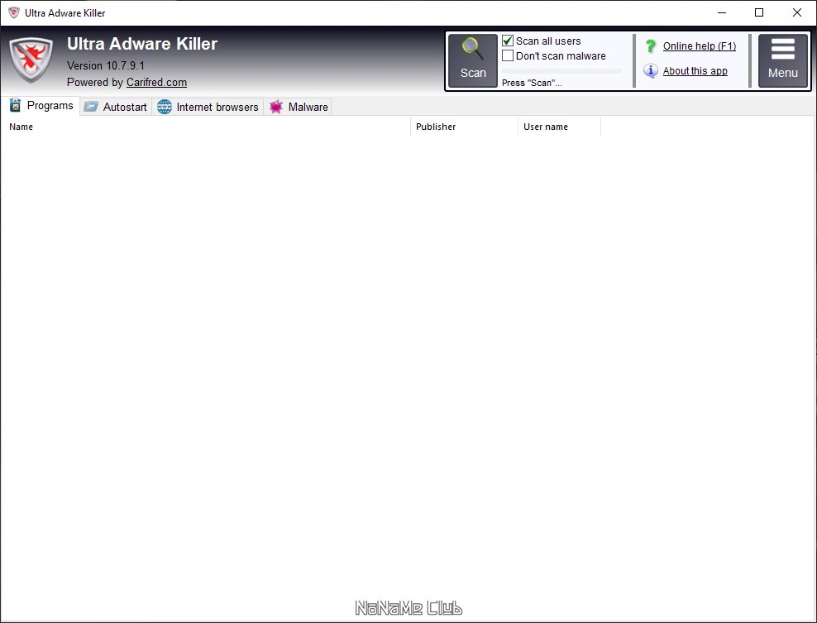Click the blue info bubble icon
The image size is (817, 623).
(x=650, y=70)
